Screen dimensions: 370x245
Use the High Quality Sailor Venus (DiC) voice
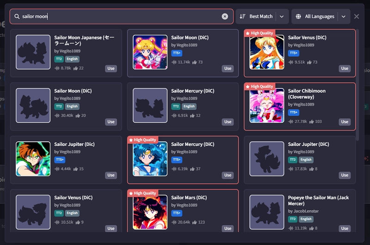pyautogui.click(x=345, y=68)
